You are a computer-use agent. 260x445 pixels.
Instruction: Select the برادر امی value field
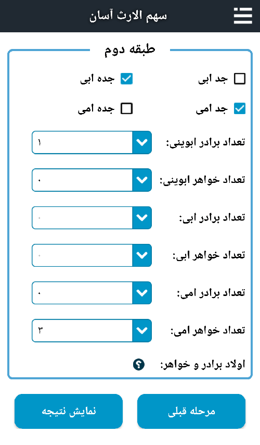pos(82,293)
